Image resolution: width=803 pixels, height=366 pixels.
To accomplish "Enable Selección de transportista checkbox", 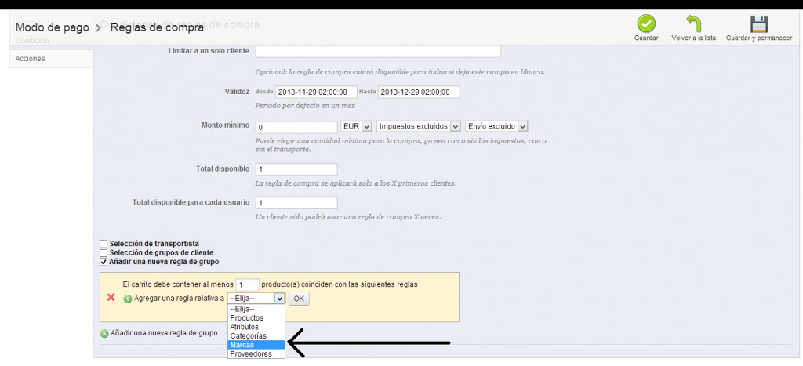I will [x=104, y=244].
